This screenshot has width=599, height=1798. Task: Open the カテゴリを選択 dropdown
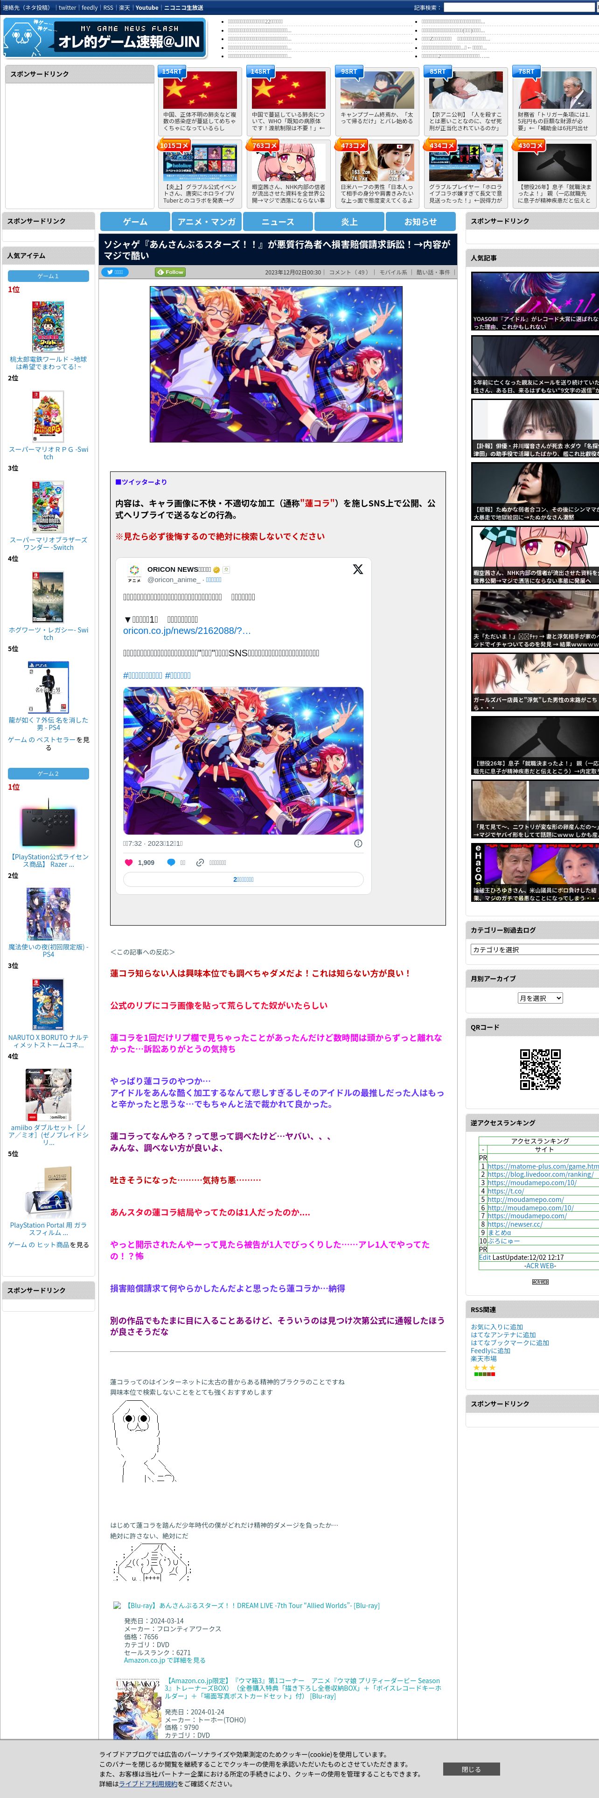pos(535,949)
